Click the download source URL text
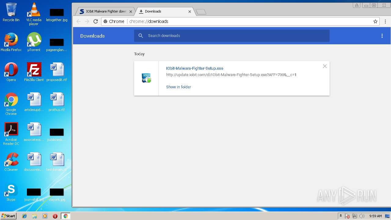The height and width of the screenshot is (220, 391). point(231,75)
